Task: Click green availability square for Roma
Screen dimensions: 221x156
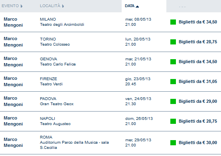Action: 173,143
